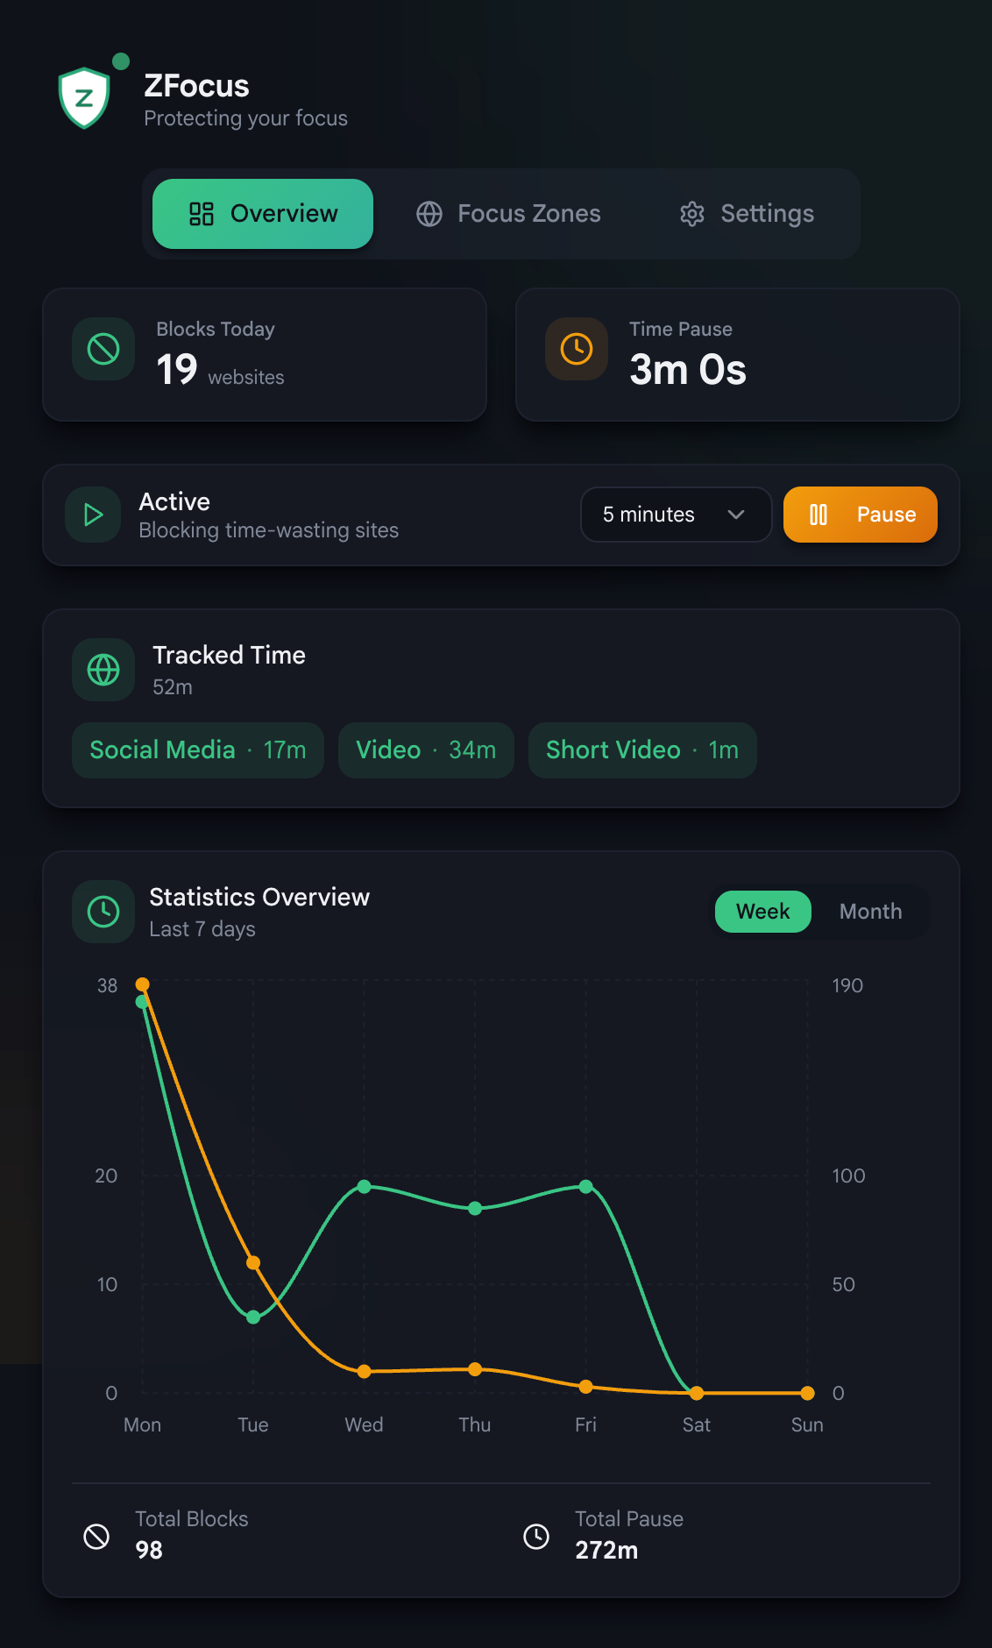Open the 5 minutes duration dropdown
This screenshot has width=992, height=1648.
[x=675, y=515]
